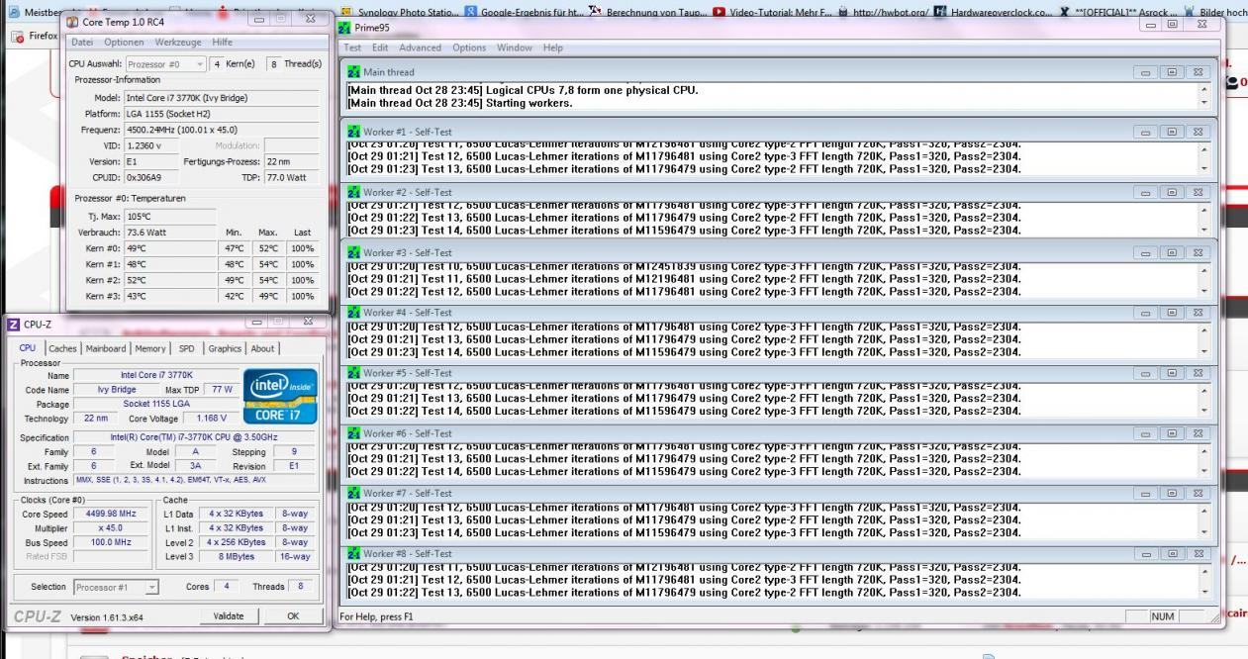Click the scroll down arrow in Main thread window
The height and width of the screenshot is (659, 1248).
pyautogui.click(x=1203, y=103)
